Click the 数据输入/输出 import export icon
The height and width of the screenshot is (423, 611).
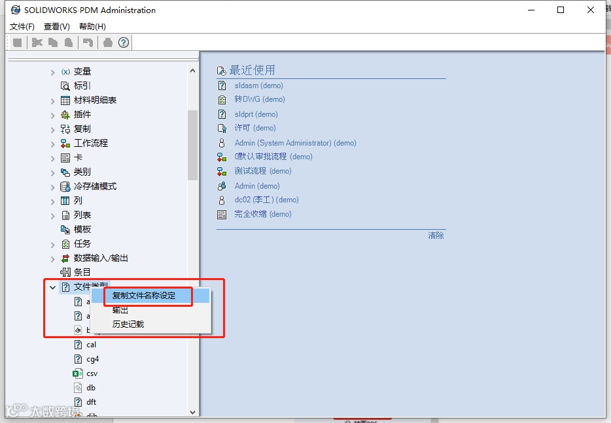point(65,258)
